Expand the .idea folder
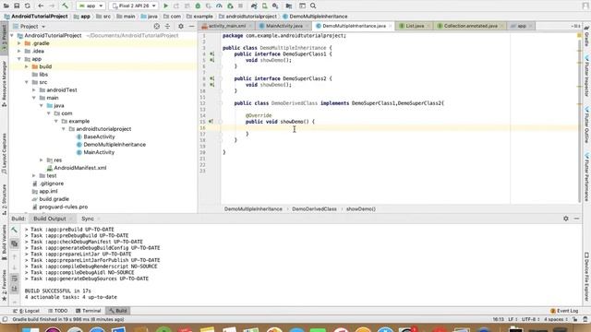The image size is (591, 332). (18, 52)
